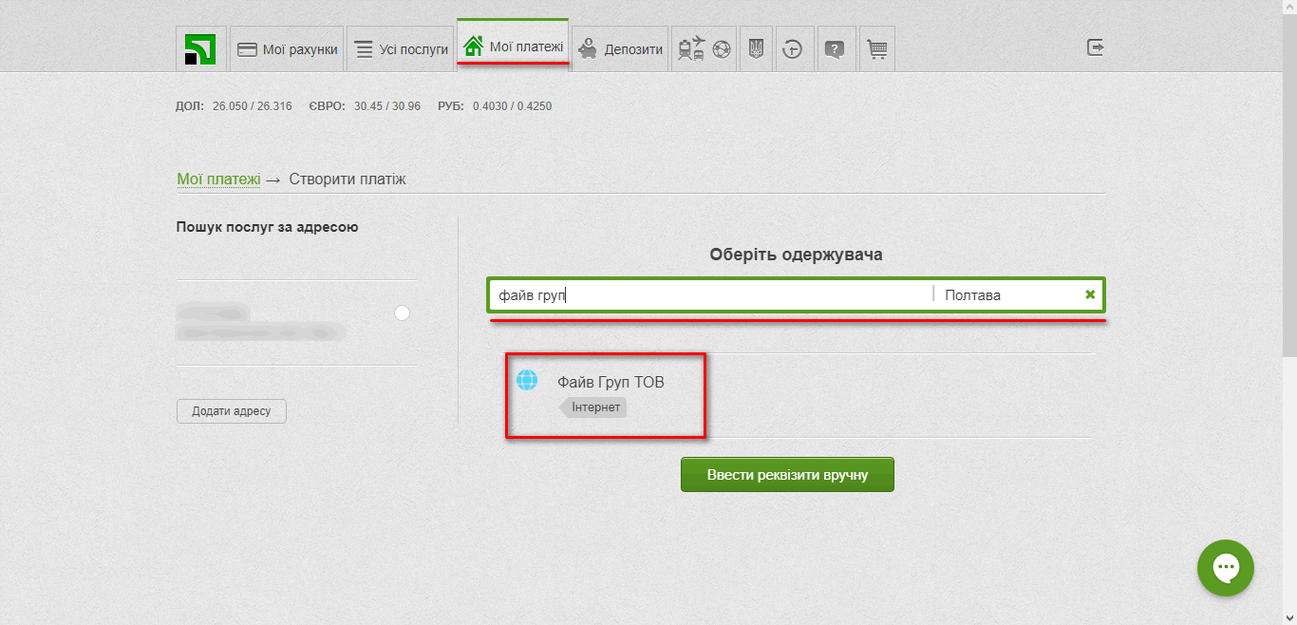Click the green PrivatBank logo
This screenshot has width=1297, height=625.
coord(200,48)
